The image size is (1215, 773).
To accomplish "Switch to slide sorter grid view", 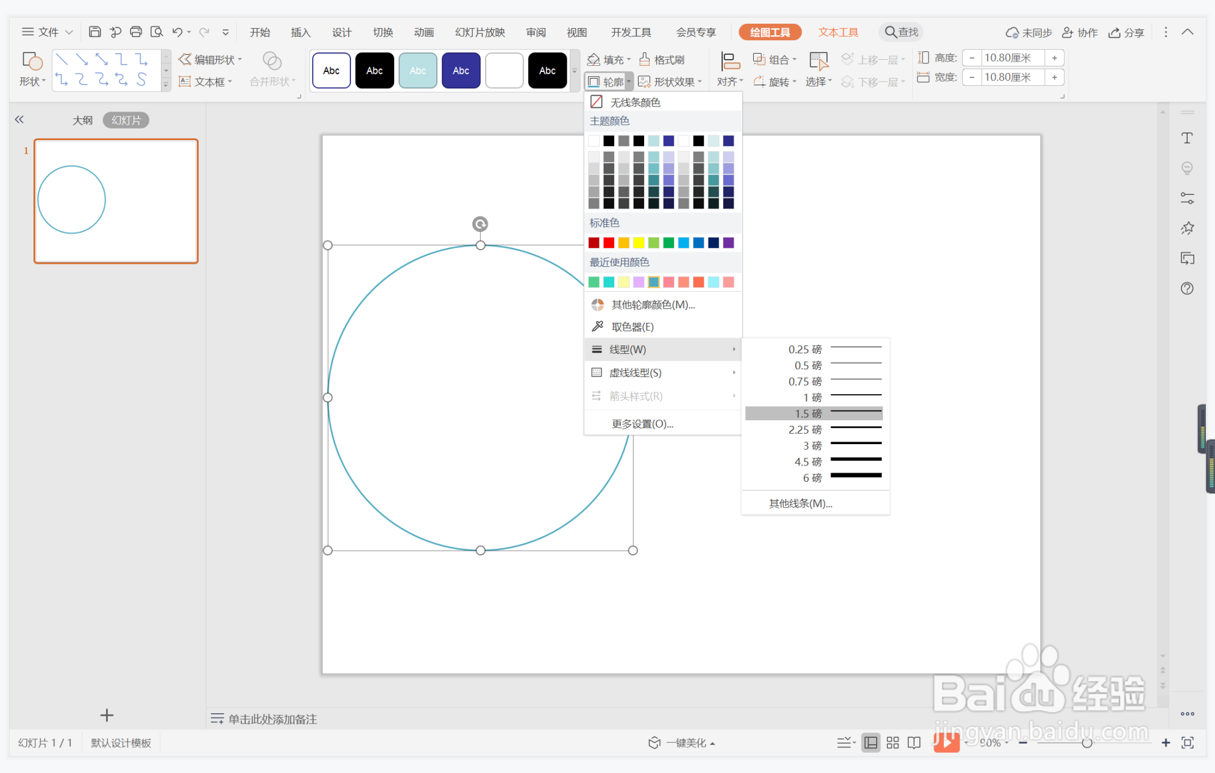I will [893, 743].
